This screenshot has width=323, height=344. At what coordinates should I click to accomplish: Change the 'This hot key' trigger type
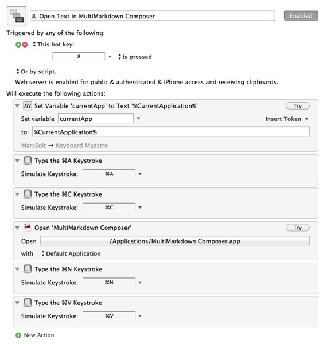53,45
